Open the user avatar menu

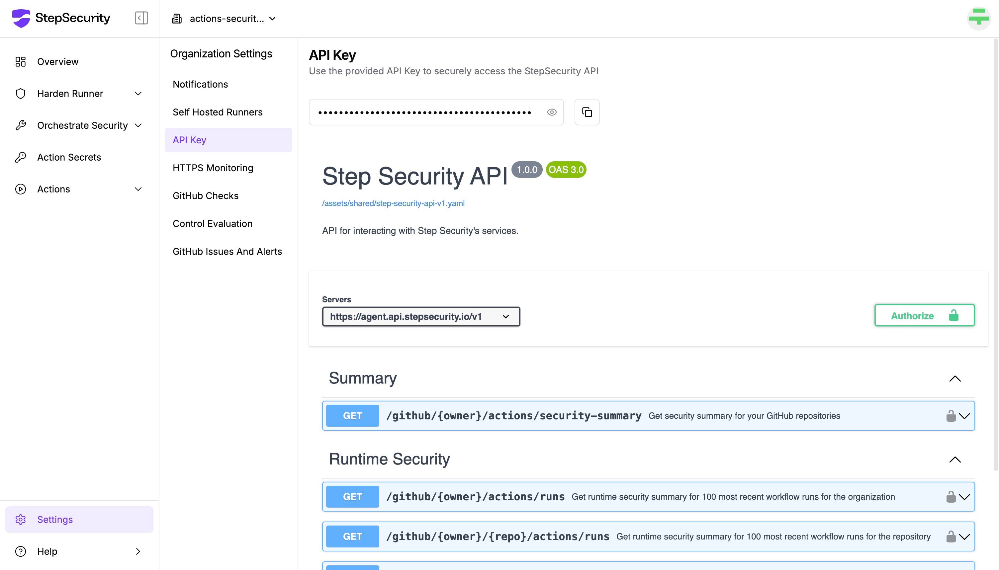[x=979, y=18]
